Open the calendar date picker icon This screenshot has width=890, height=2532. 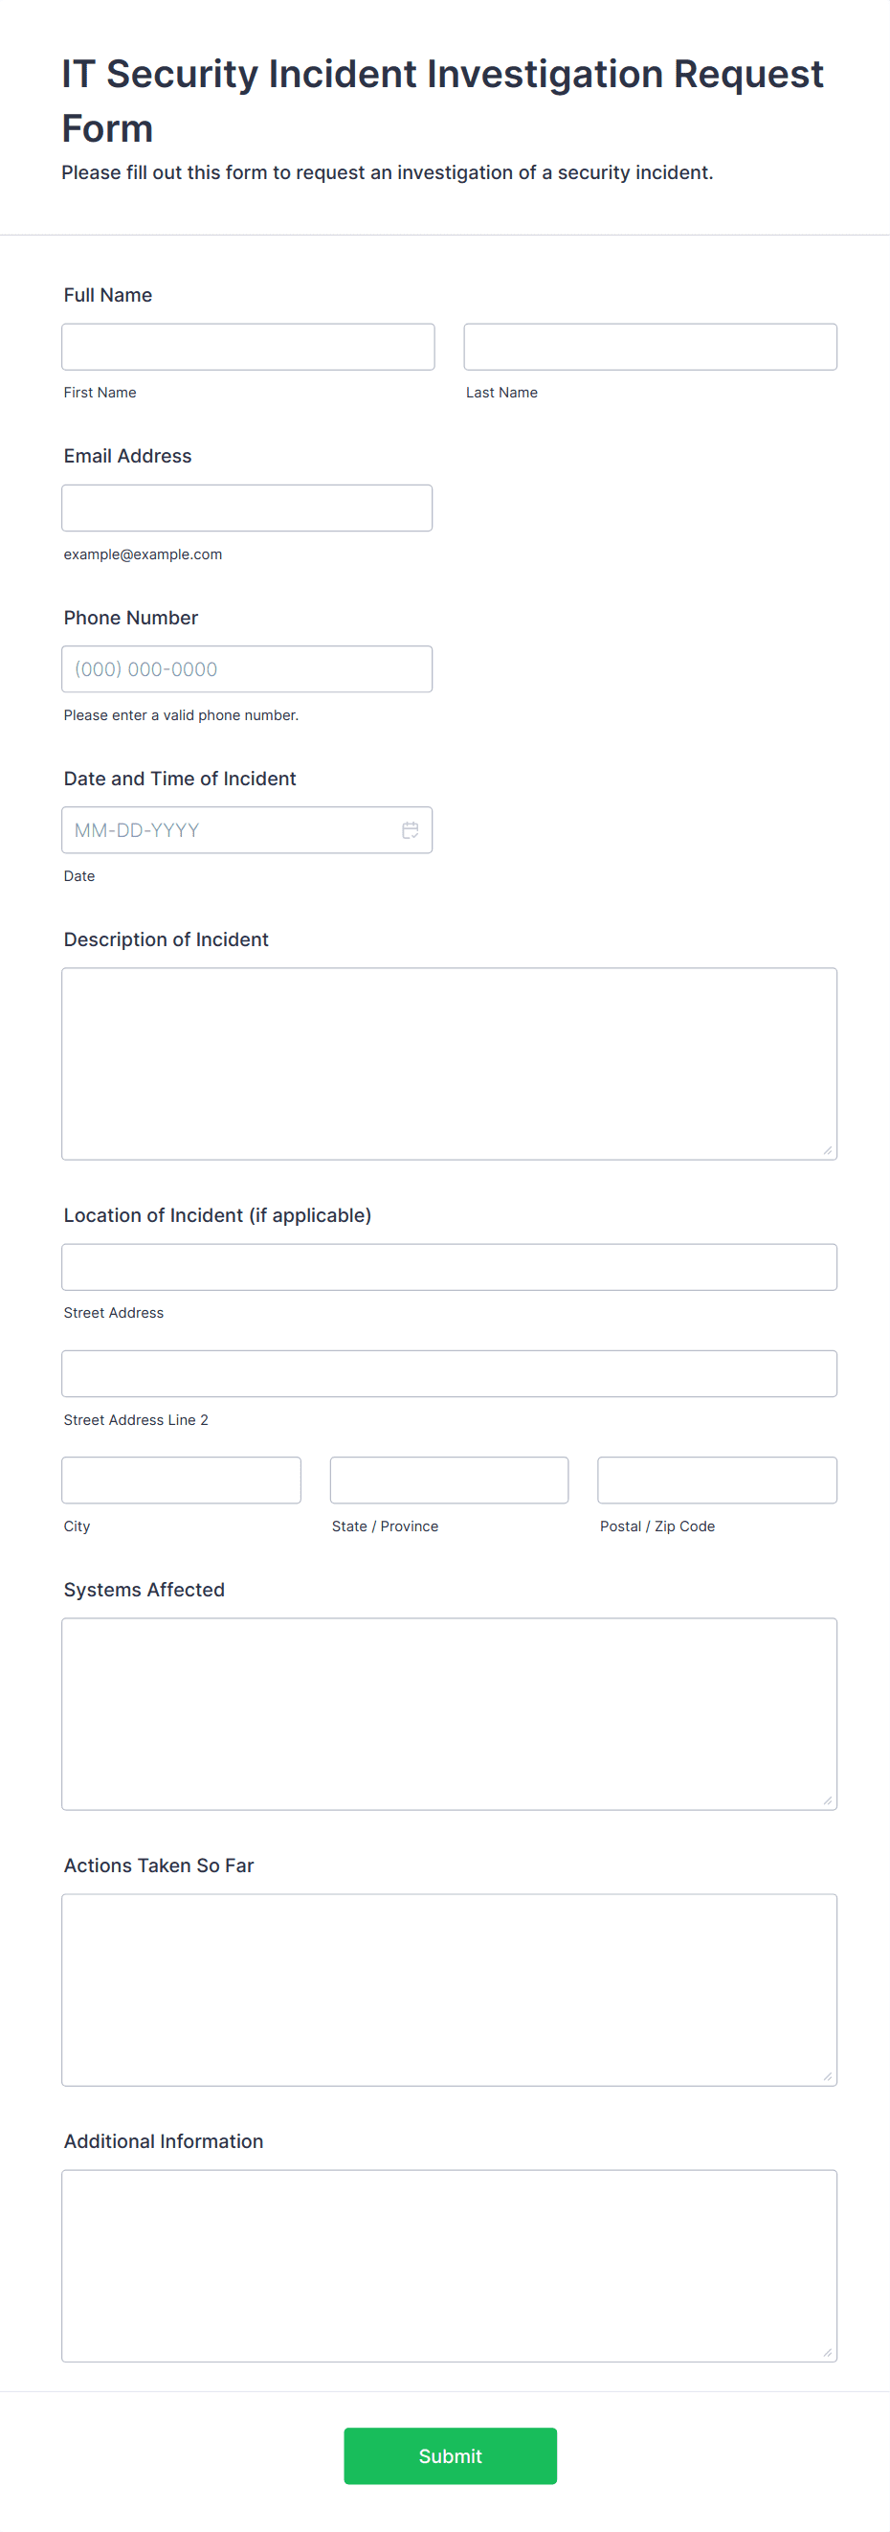tap(410, 830)
